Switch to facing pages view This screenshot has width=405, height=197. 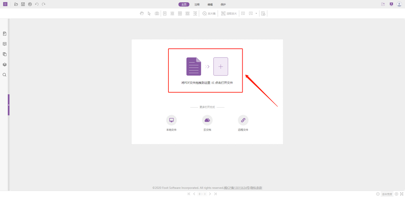(180, 13)
